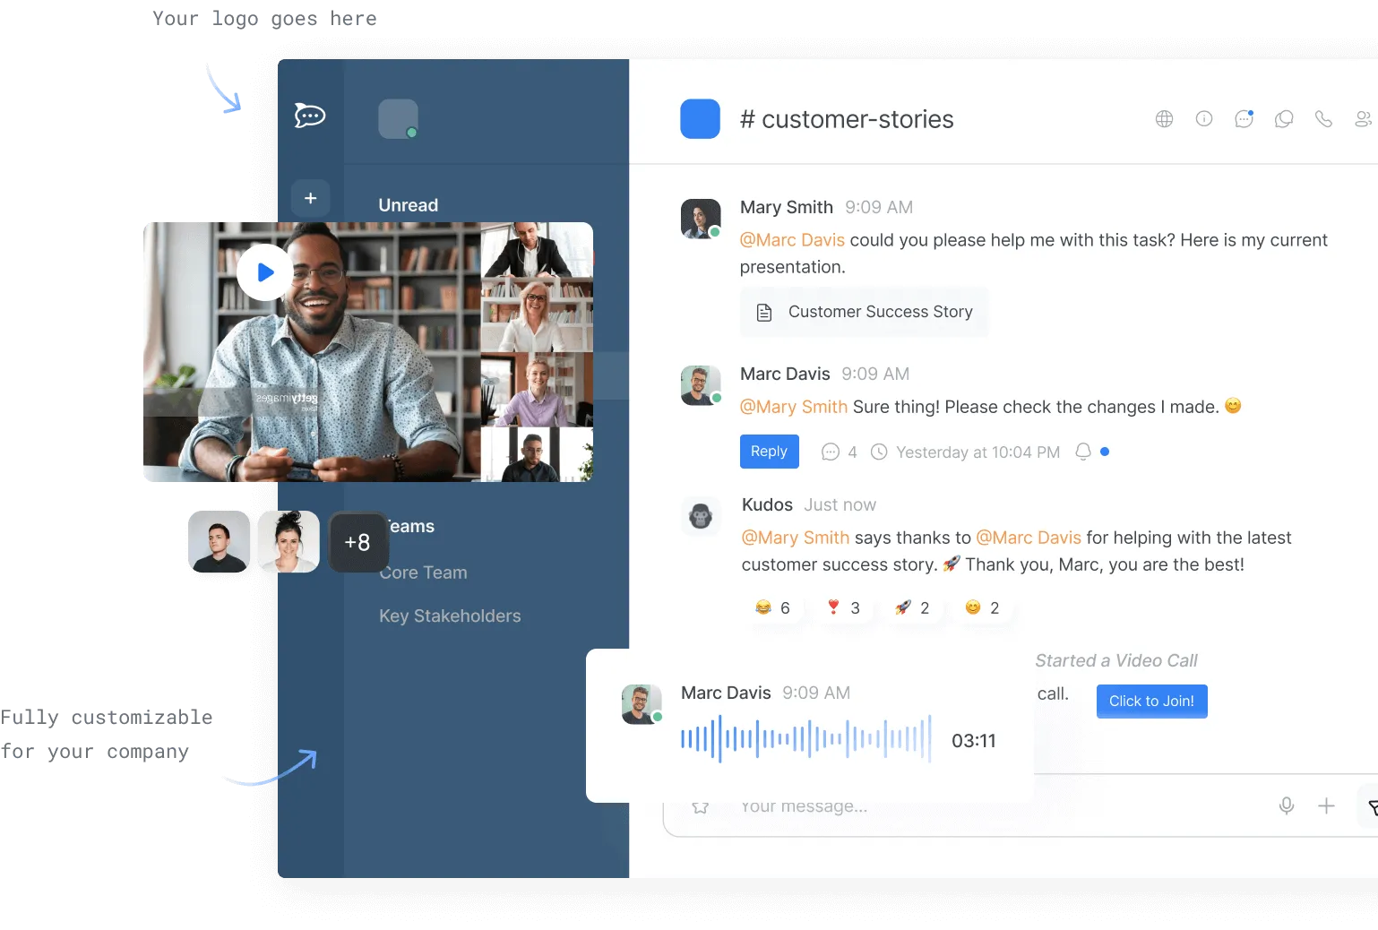This screenshot has height=930, width=1378.
Task: Select the Core Team channel
Action: tap(423, 573)
